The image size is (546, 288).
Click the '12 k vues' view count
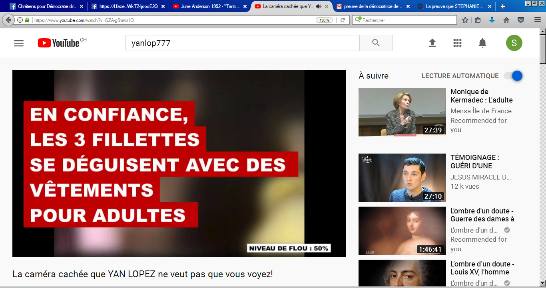pos(465,186)
